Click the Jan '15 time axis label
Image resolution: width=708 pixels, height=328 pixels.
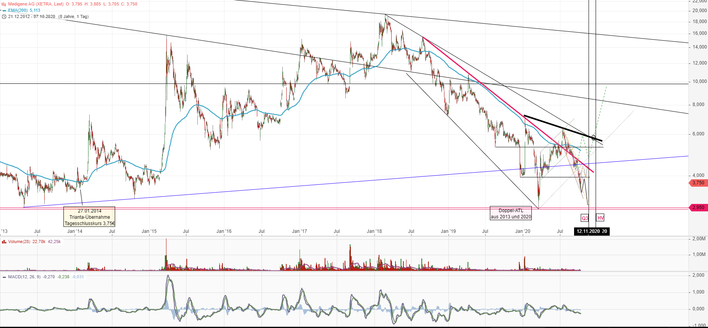(149, 231)
